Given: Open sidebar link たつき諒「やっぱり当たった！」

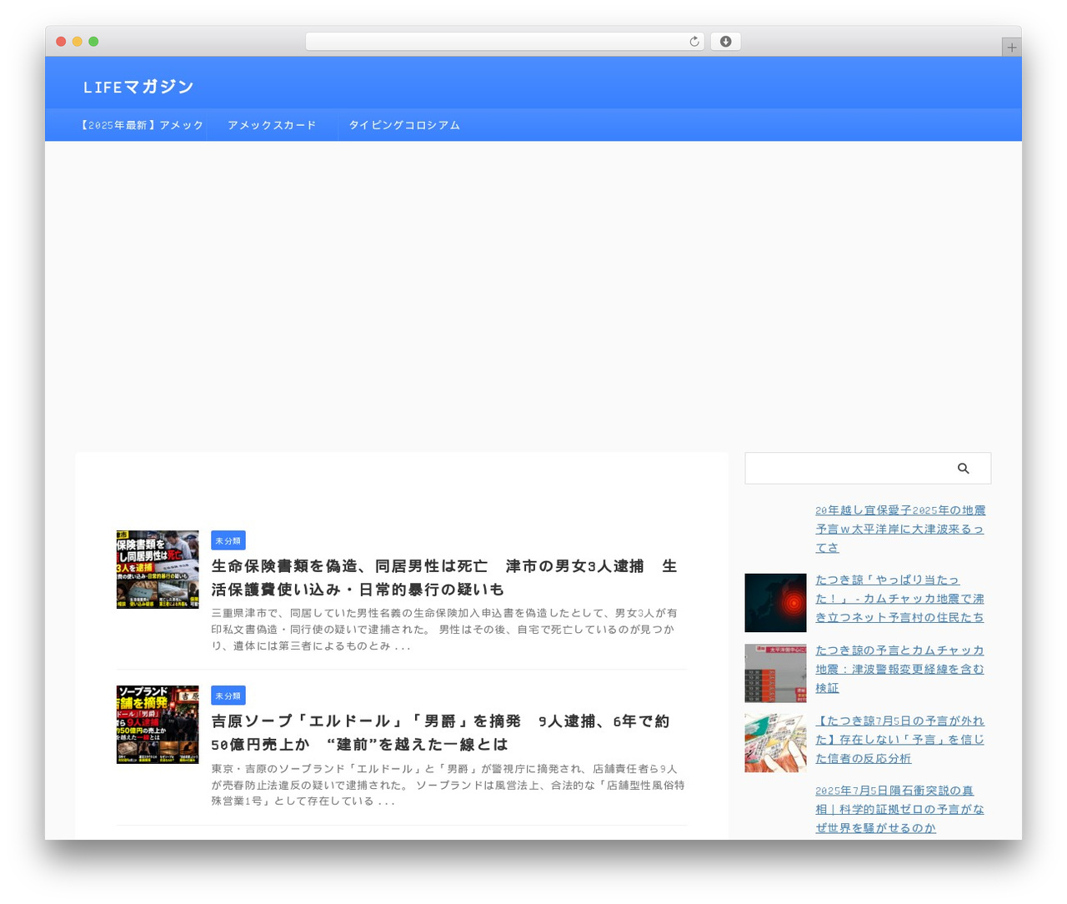Looking at the screenshot, I should 899,599.
